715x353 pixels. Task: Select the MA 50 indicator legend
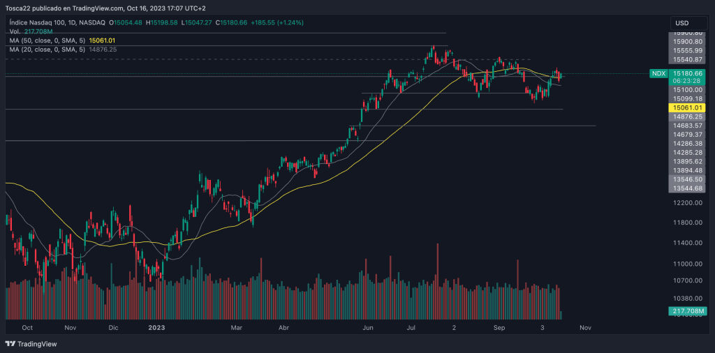pyautogui.click(x=47, y=40)
